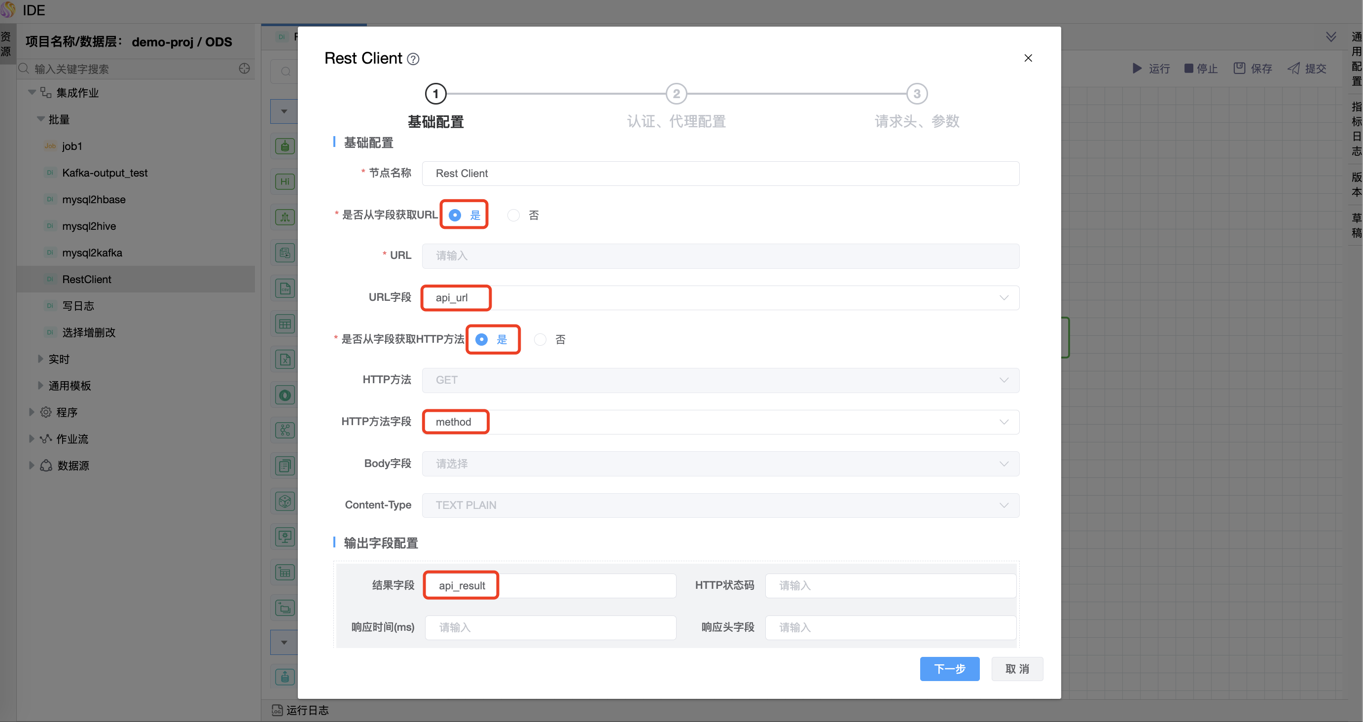
Task: Click the locate/crosshair icon beside the search box
Action: (244, 69)
